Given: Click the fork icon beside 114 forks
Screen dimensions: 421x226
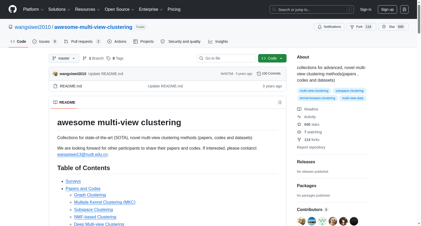Looking at the screenshot, I should 299,140.
